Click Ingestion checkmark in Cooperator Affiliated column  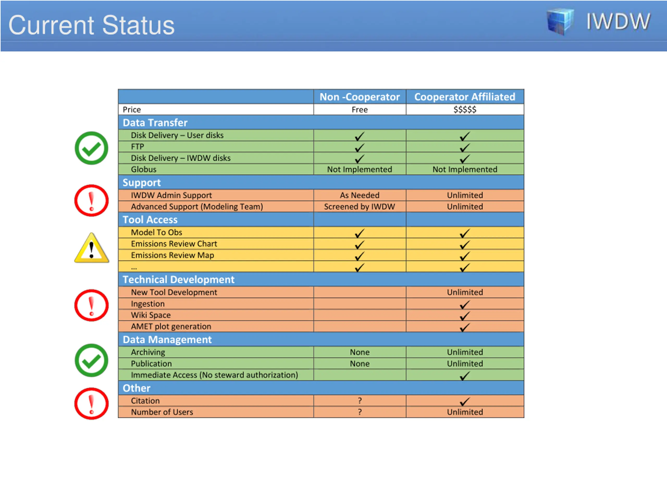point(465,305)
